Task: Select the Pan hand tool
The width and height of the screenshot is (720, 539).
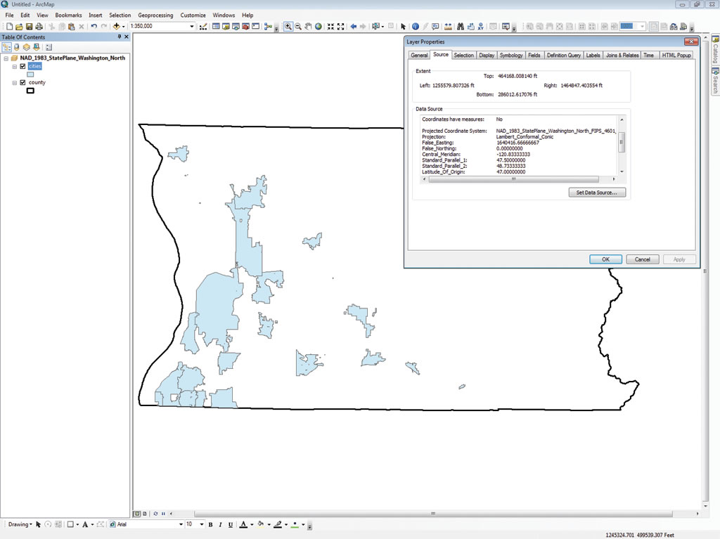Action: 308,27
